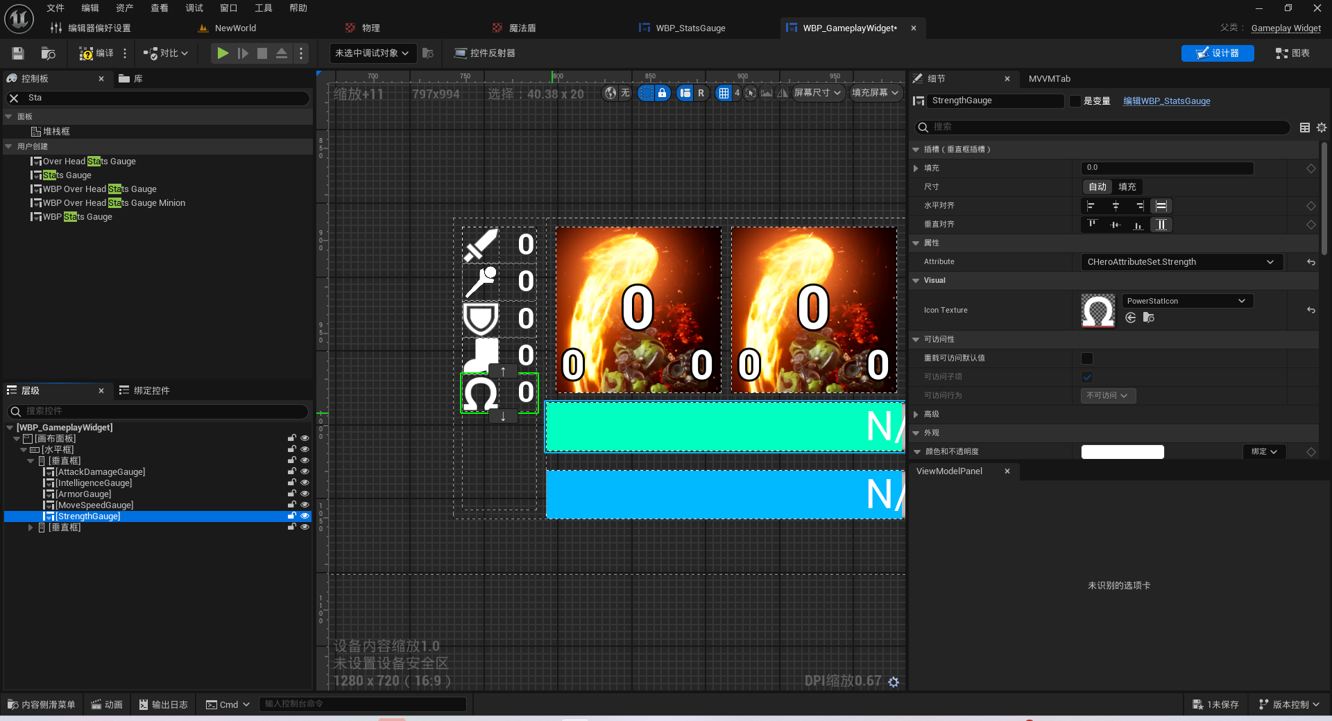Screen dimensions: 1332x721
Task: Click the skip/advance frame button
Action: point(243,53)
